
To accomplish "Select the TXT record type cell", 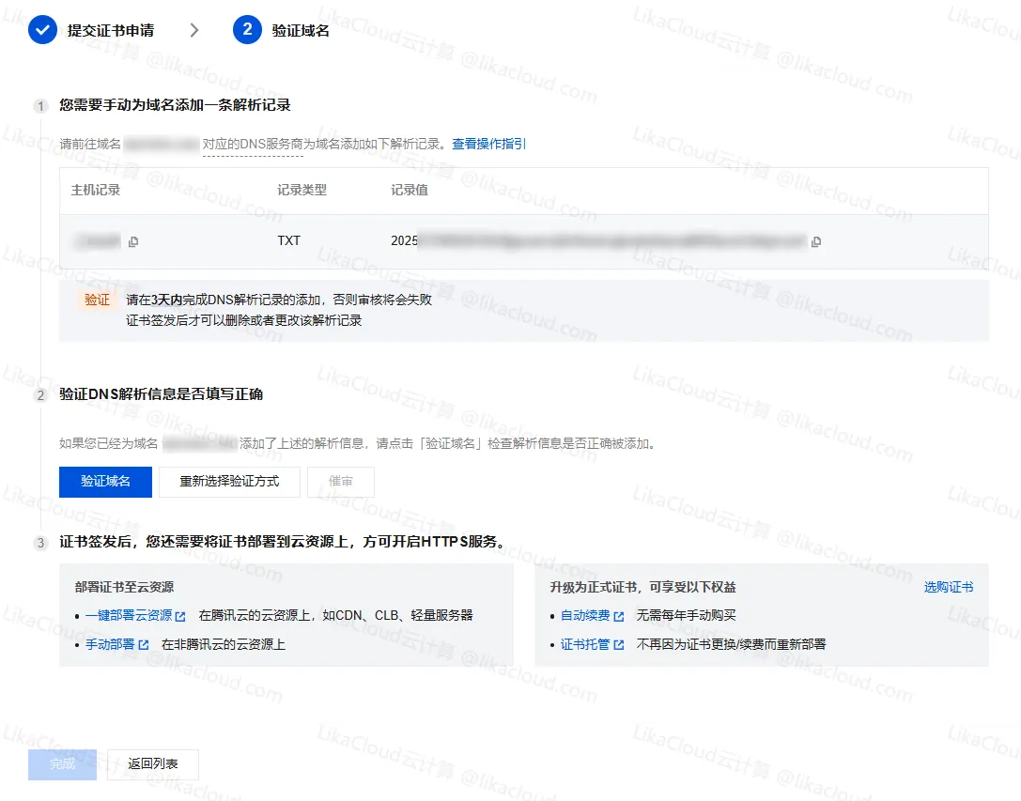I will tap(288, 241).
